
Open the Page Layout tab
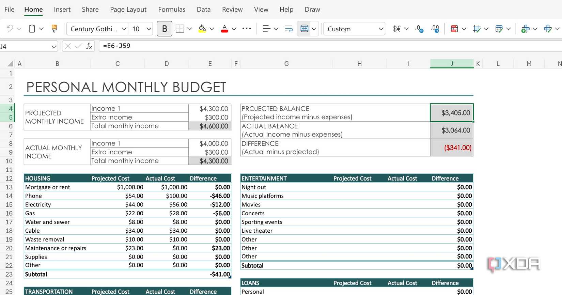click(x=128, y=10)
